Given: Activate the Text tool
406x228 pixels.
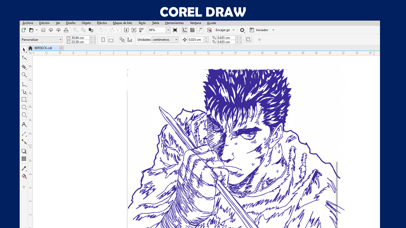Looking at the screenshot, I should point(24,124).
